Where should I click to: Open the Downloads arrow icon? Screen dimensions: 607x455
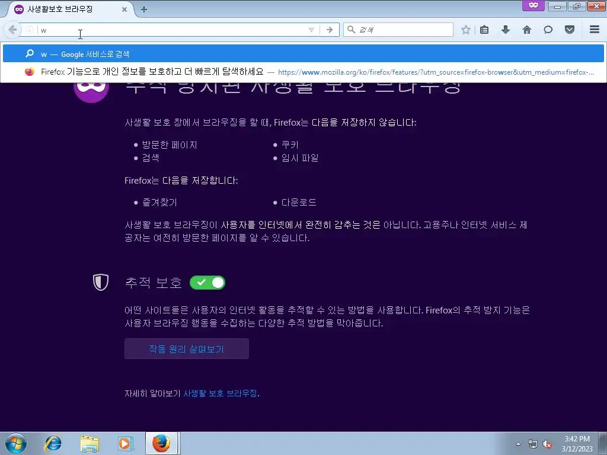pyautogui.click(x=506, y=30)
